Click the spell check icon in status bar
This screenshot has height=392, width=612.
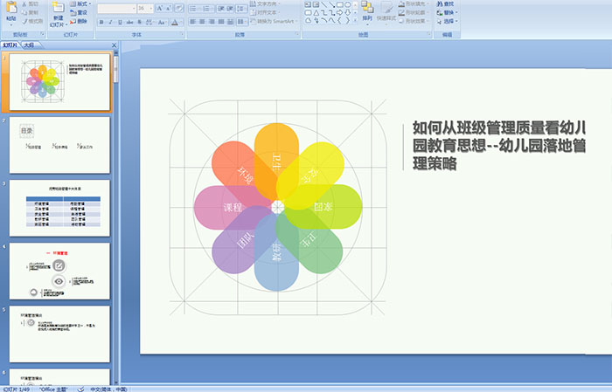pyautogui.click(x=80, y=389)
